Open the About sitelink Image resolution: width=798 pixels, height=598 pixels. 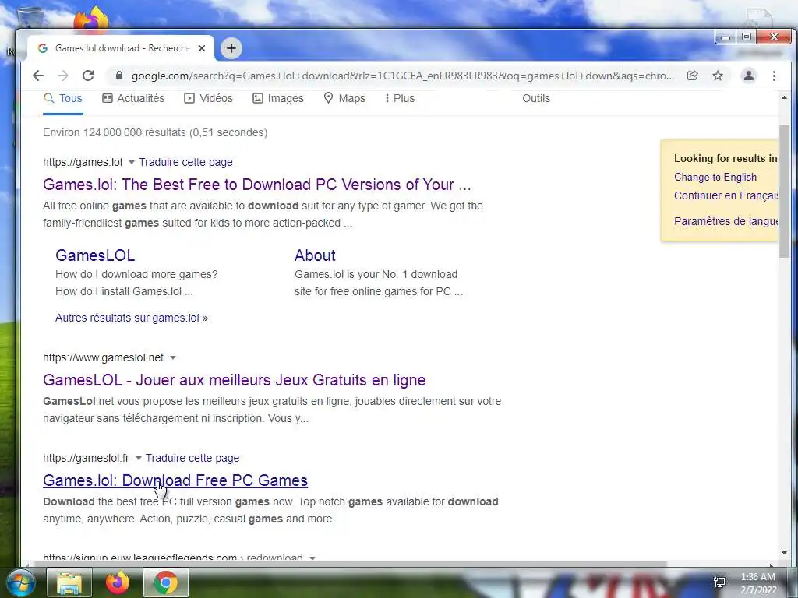pos(315,255)
